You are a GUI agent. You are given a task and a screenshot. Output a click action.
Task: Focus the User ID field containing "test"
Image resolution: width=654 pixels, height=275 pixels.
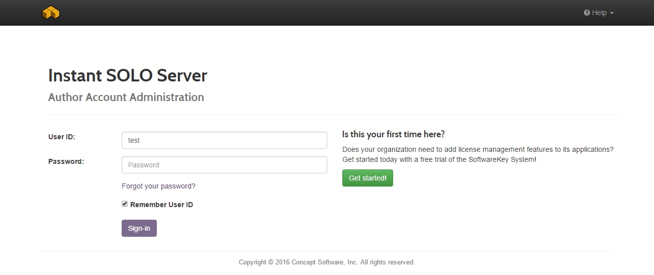[x=224, y=140]
